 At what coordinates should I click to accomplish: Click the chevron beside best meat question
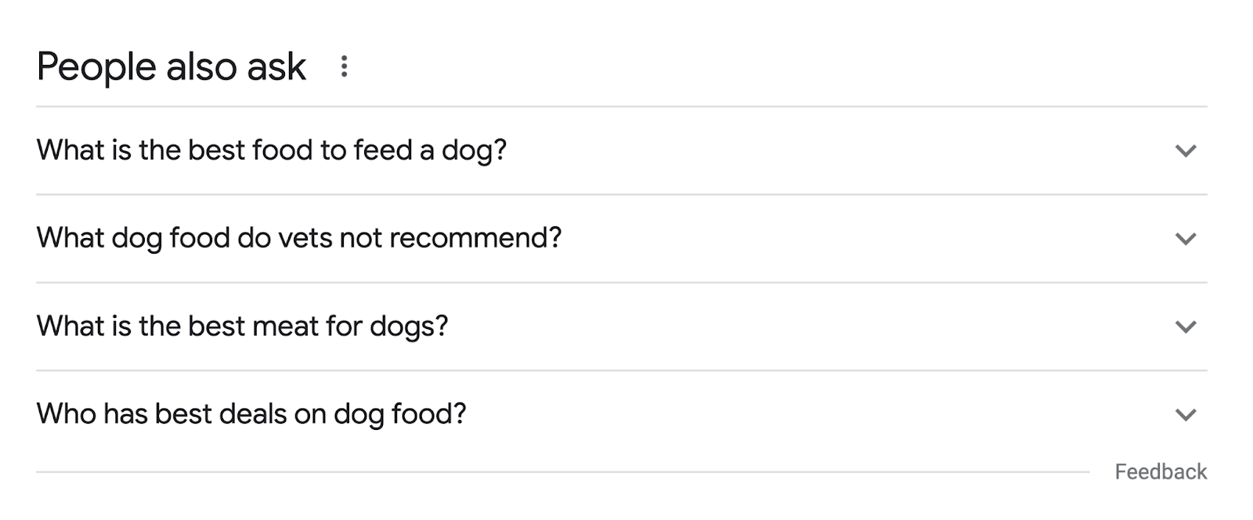pyautogui.click(x=1185, y=327)
